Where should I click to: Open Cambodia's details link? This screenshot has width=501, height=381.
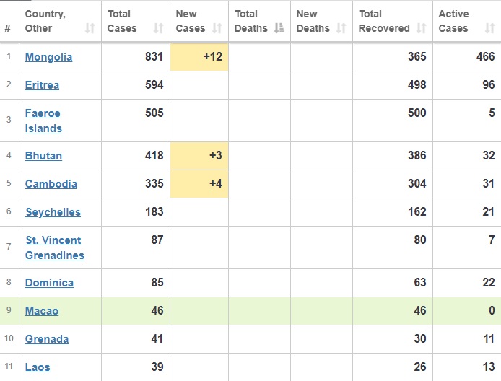[51, 184]
